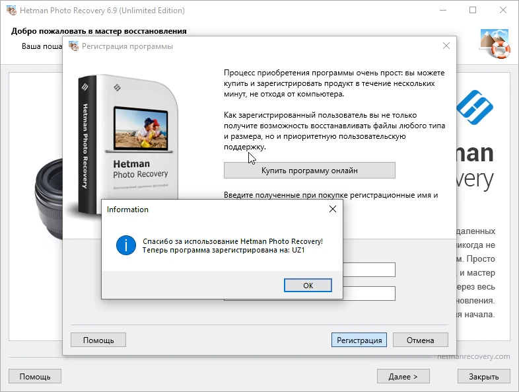Click the text 'Спасибо за использование Hetman Photo Recovery!'

[x=232, y=241]
